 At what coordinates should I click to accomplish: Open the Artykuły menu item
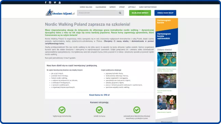[x=132, y=7]
